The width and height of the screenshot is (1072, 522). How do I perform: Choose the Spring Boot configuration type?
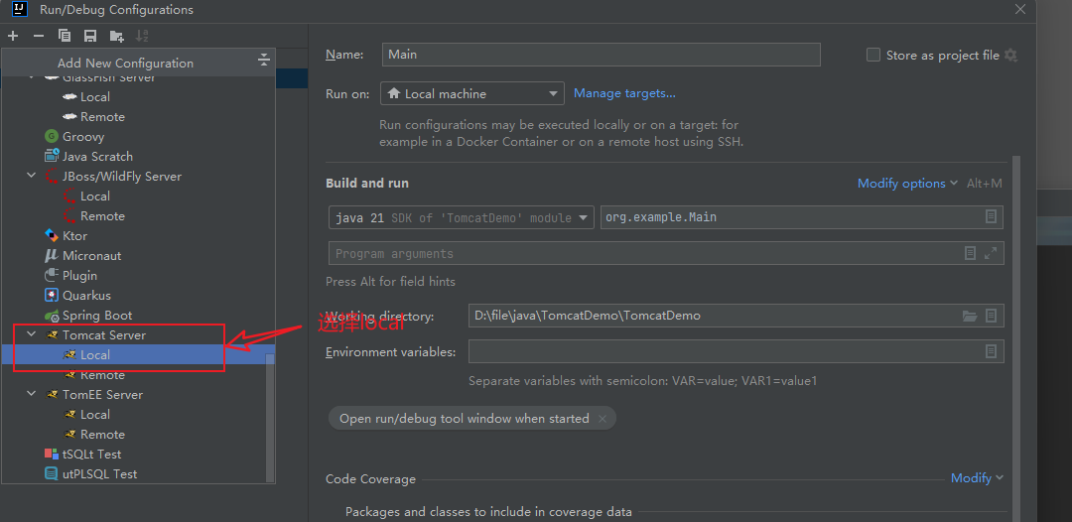[x=96, y=316]
